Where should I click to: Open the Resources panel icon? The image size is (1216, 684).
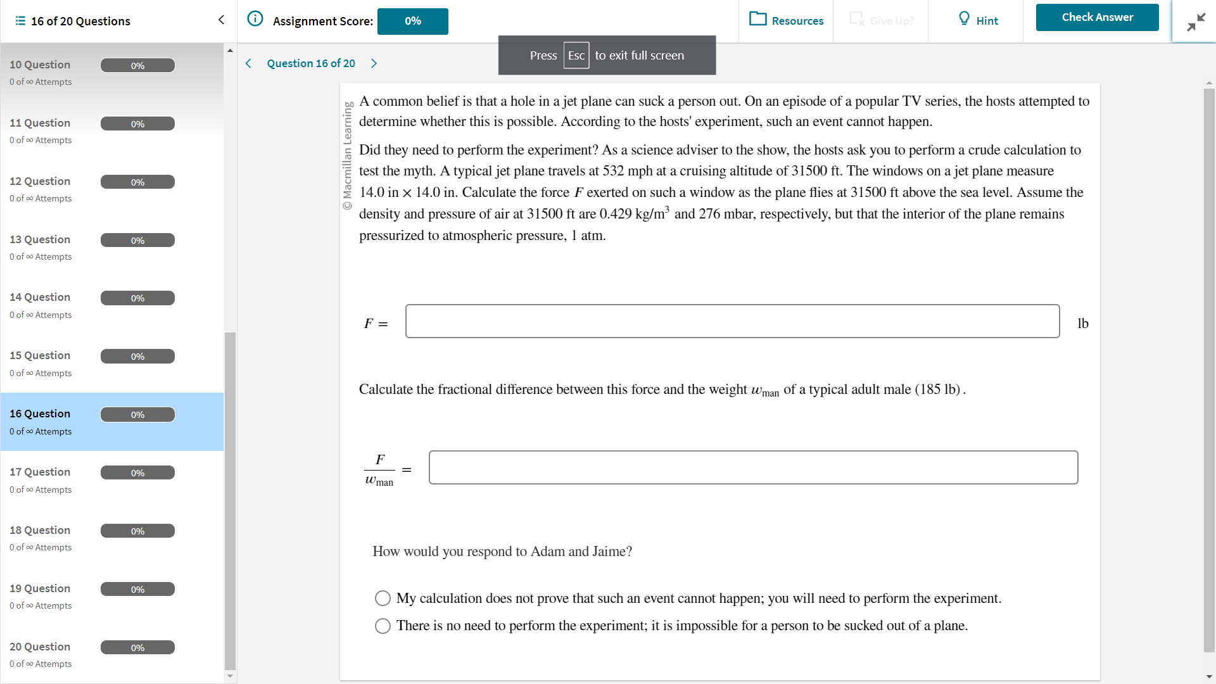[x=757, y=19]
